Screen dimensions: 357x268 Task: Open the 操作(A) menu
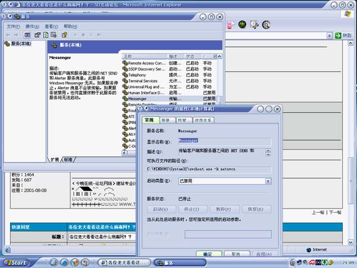(x=32, y=27)
